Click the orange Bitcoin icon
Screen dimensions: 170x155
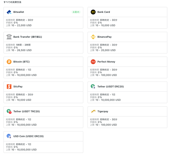[x=9, y=62]
